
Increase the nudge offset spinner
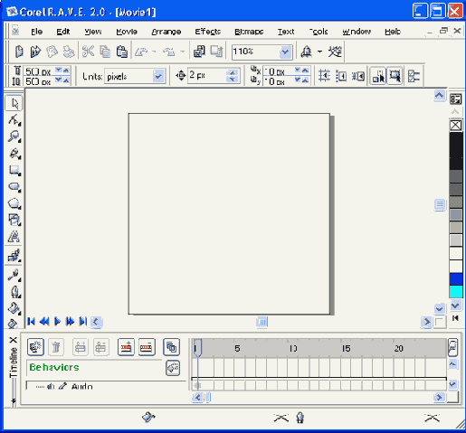[x=233, y=72]
